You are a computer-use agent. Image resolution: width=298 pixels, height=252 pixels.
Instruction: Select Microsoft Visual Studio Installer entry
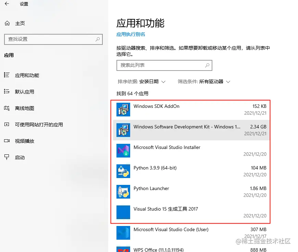click(x=191, y=151)
